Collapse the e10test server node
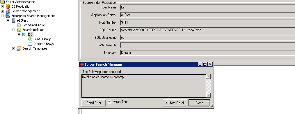 (x=8, y=20)
